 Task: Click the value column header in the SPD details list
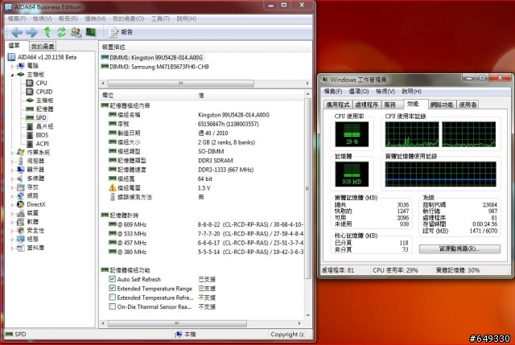249,95
